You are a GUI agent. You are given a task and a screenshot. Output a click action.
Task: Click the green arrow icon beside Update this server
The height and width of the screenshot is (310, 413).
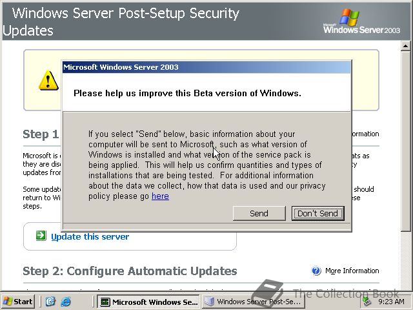pos(41,235)
